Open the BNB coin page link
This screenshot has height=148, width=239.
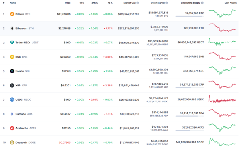tap(19, 57)
